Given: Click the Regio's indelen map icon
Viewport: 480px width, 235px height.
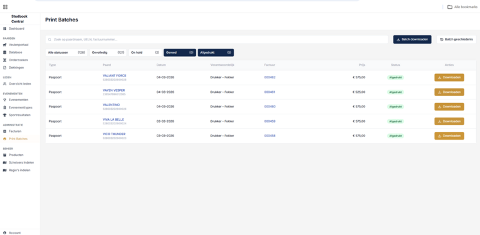Looking at the screenshot, I should coord(4,170).
